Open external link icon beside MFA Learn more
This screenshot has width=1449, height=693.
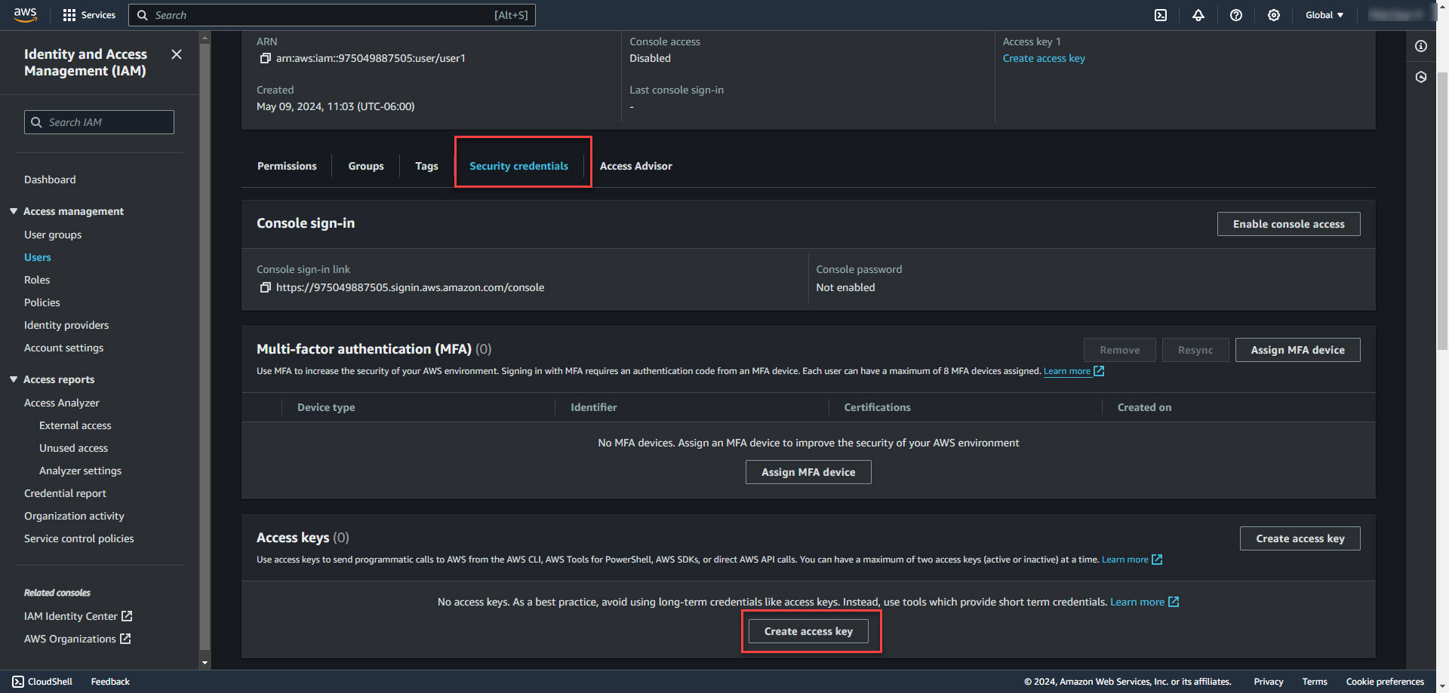pyautogui.click(x=1099, y=371)
